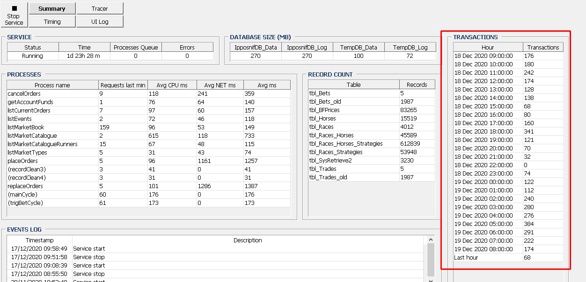
Task: Select the (recordClean4) process row
Action: coord(148,178)
